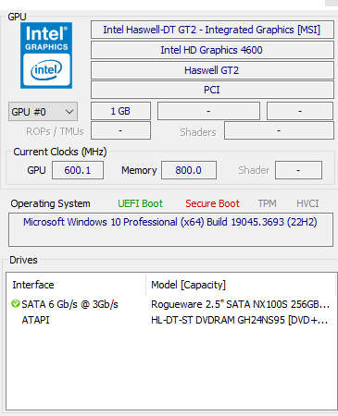
Task: Select the Intel Haswell-DT GT2 Integrated Graphics field
Action: (212, 30)
